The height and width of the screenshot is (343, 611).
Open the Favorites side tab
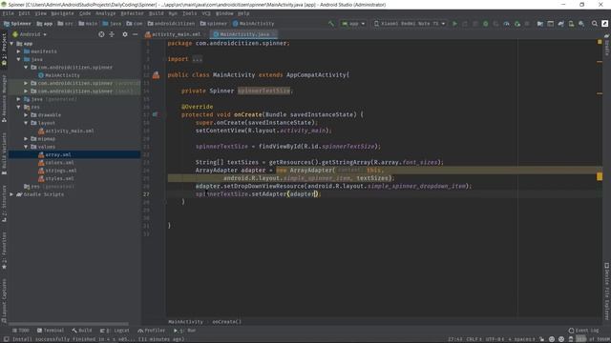[4, 251]
